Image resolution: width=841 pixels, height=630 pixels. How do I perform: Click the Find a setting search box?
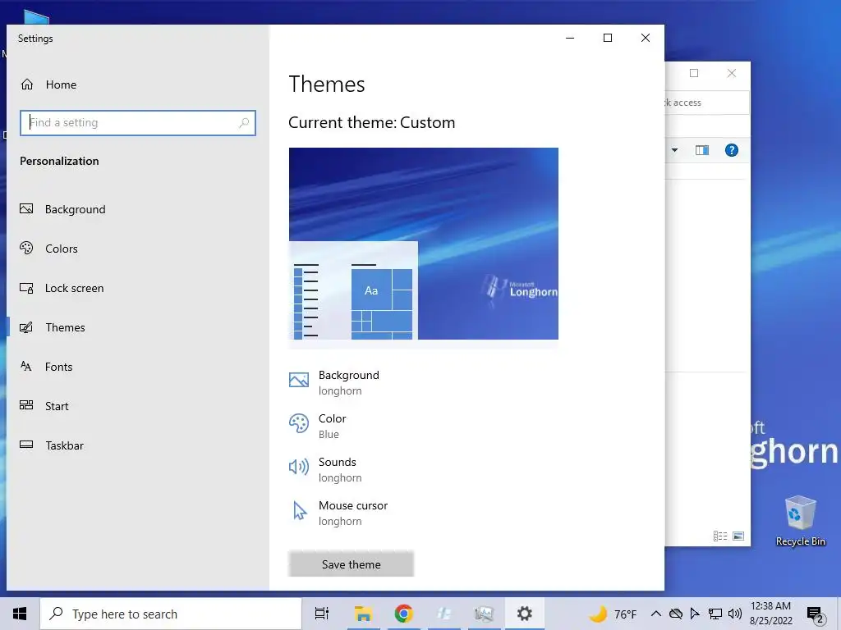[x=138, y=123]
